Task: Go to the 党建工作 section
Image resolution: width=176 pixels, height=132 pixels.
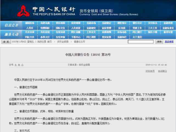Action: click(x=137, y=28)
